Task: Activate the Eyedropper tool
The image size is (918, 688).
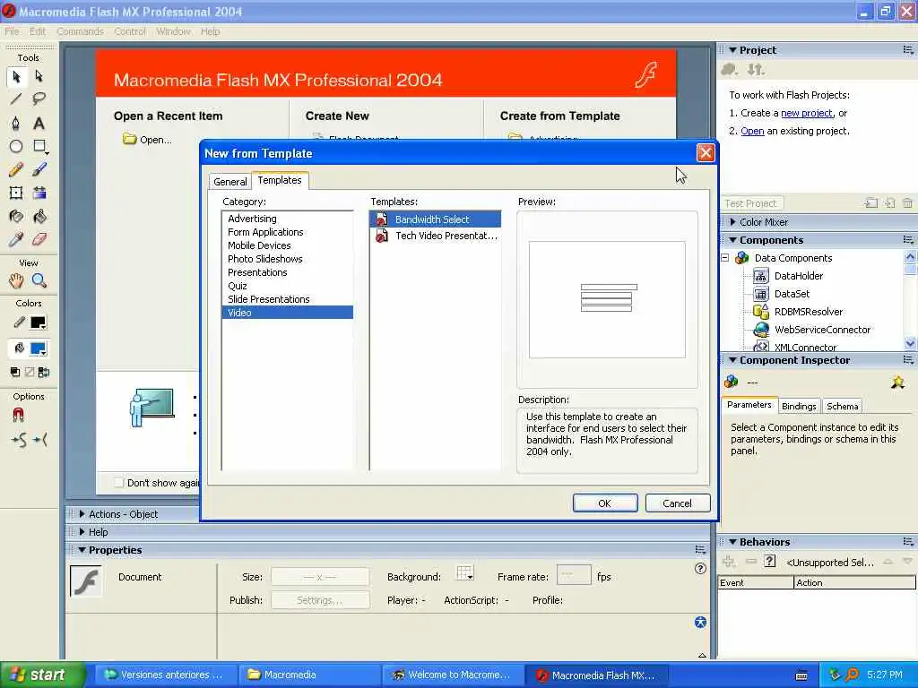Action: [x=16, y=239]
